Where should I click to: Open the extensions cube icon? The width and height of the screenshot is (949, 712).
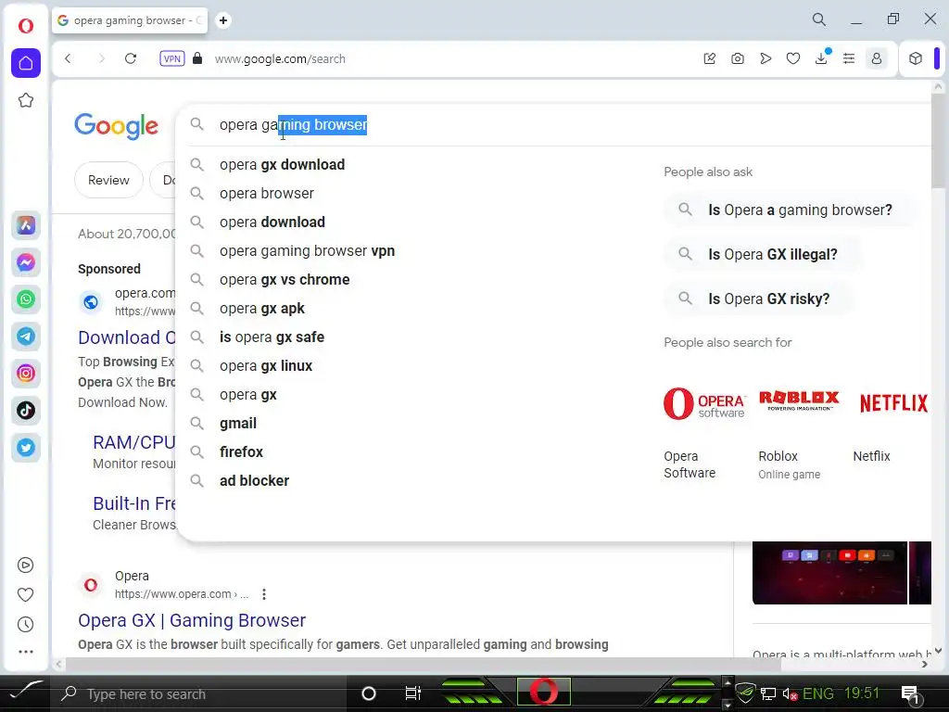[915, 58]
